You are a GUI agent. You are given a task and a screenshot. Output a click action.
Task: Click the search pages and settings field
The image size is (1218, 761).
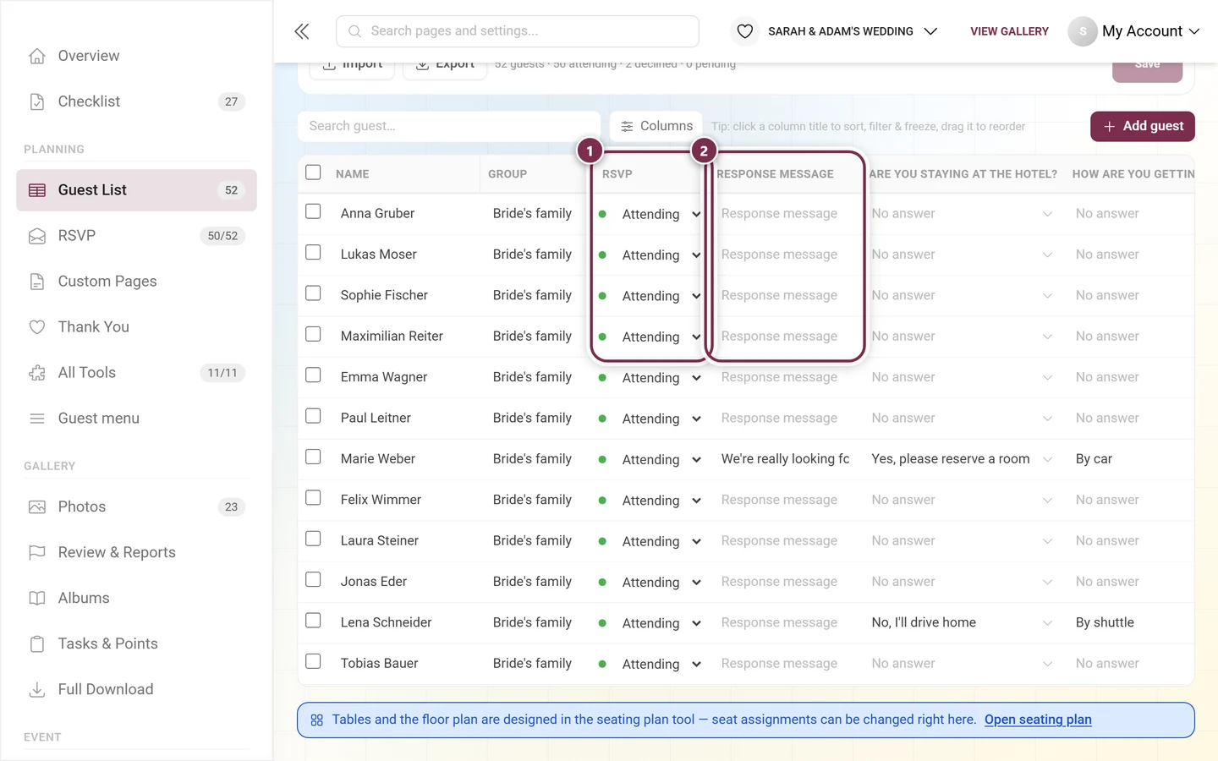[518, 31]
